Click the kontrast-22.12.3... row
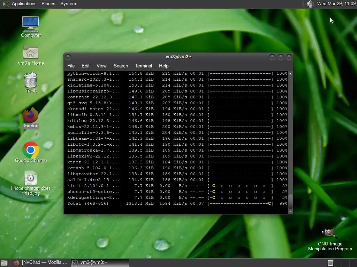This screenshot has width=357, height=267. click(x=177, y=97)
